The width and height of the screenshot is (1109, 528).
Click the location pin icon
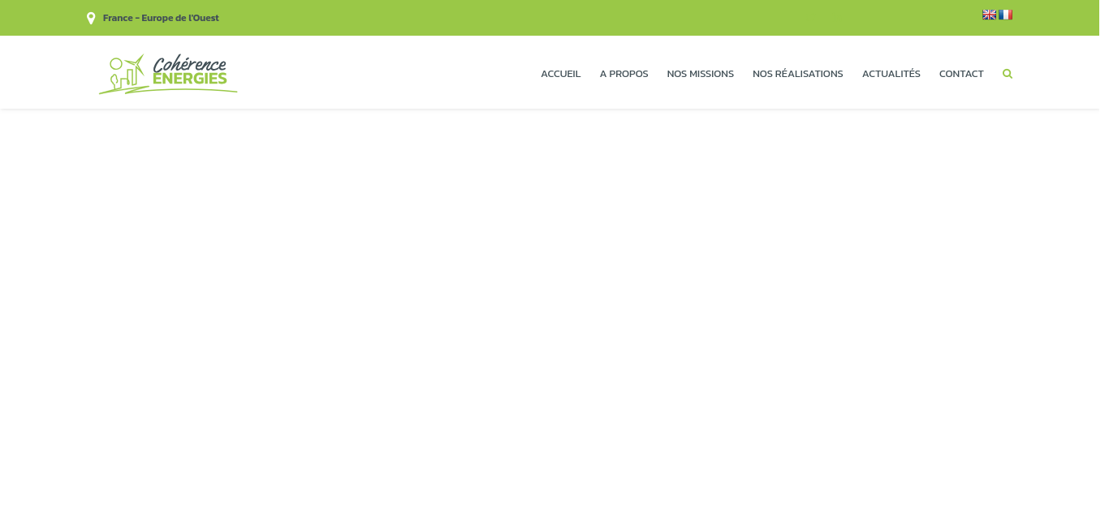point(91,18)
